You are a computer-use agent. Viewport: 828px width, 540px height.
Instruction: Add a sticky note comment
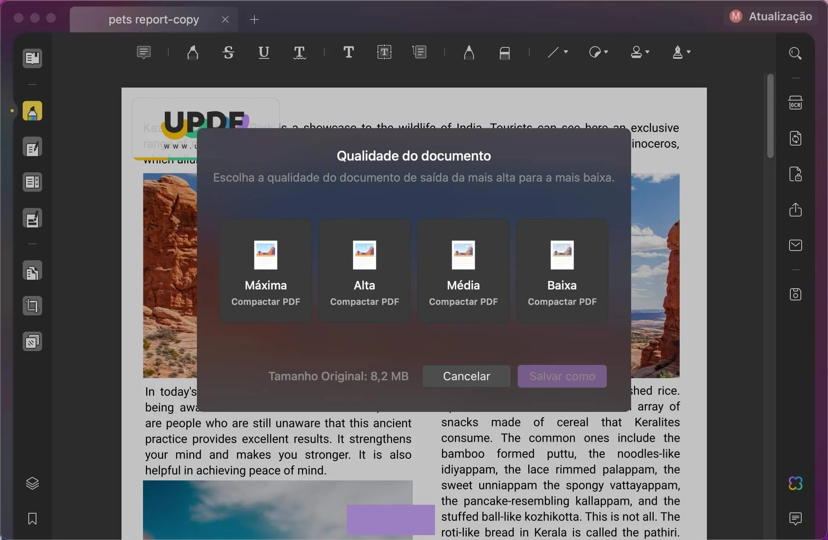click(x=144, y=53)
